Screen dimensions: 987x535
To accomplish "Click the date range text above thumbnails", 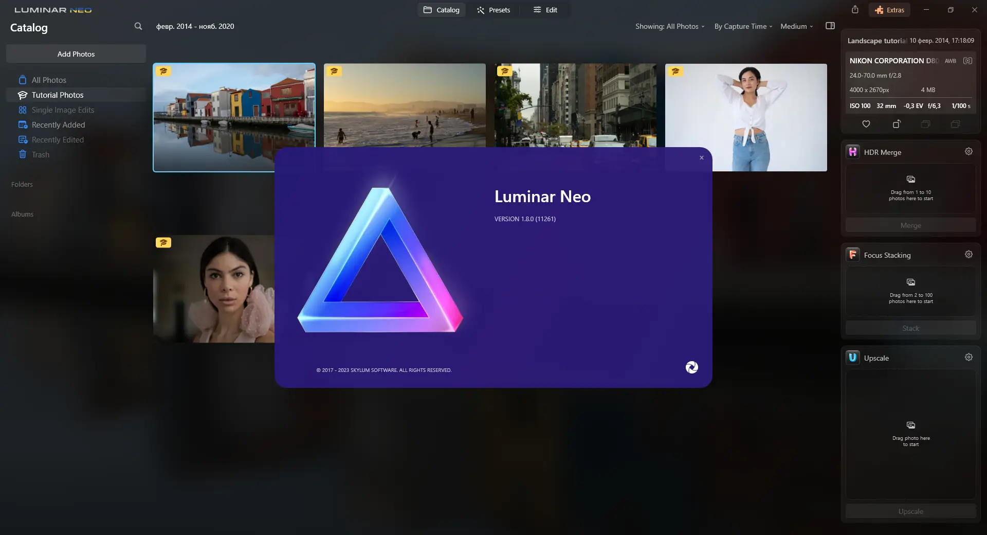I will (195, 26).
